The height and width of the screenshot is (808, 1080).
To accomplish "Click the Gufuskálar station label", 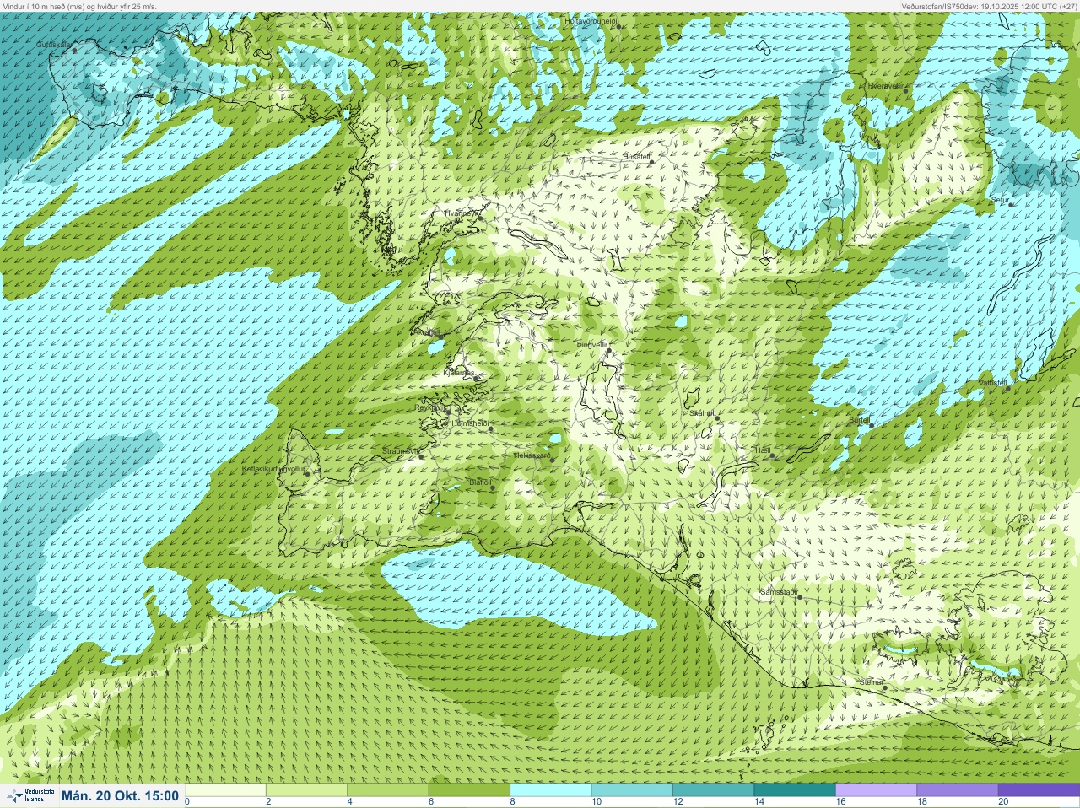I will tap(53, 45).
